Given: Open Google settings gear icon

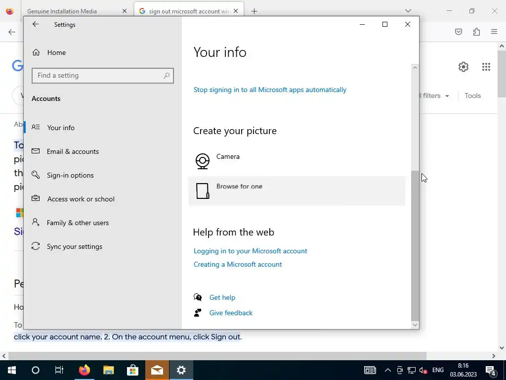Looking at the screenshot, I should (x=464, y=67).
